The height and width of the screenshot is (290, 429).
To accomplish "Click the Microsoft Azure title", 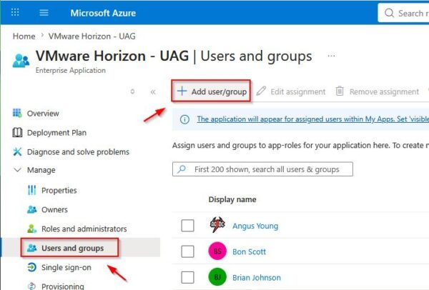I will [103, 13].
